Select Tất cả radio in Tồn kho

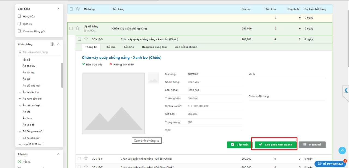coord(19,162)
